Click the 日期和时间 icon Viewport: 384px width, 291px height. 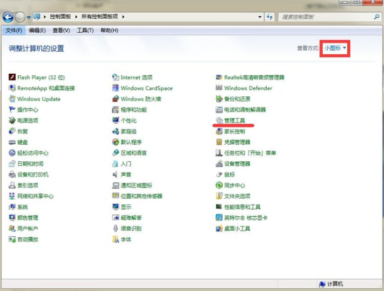point(12,164)
